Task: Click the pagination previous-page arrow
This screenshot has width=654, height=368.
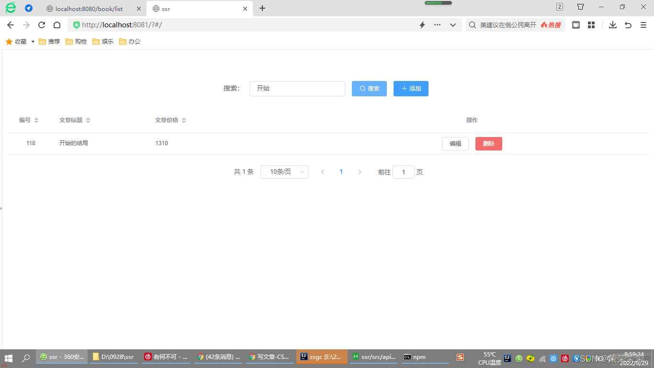Action: click(x=323, y=172)
